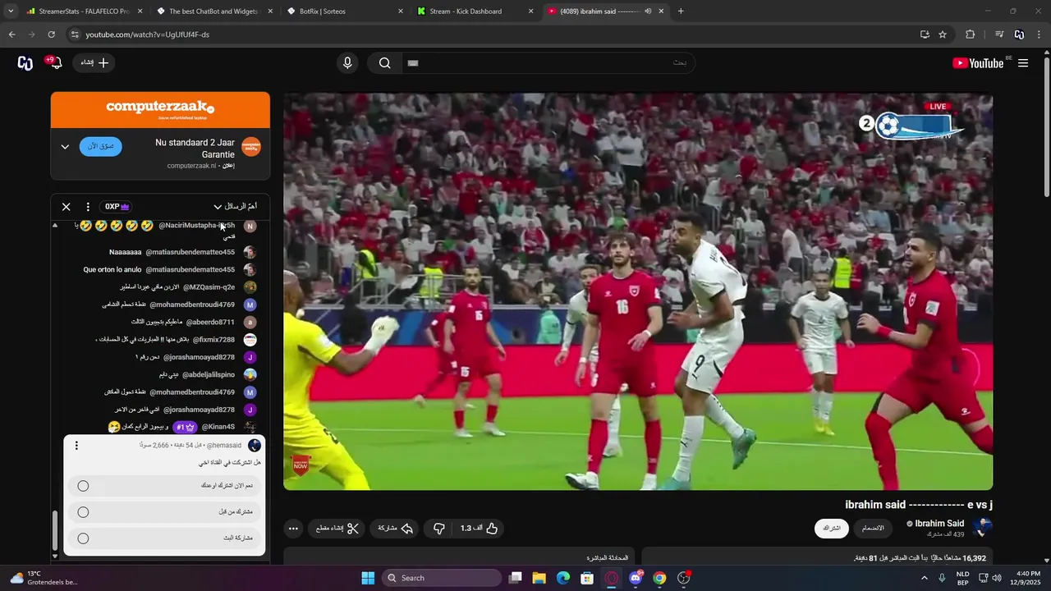Image resolution: width=1051 pixels, height=591 pixels.
Task: Open the install/cast screen icon in address bar
Action: coord(925,34)
